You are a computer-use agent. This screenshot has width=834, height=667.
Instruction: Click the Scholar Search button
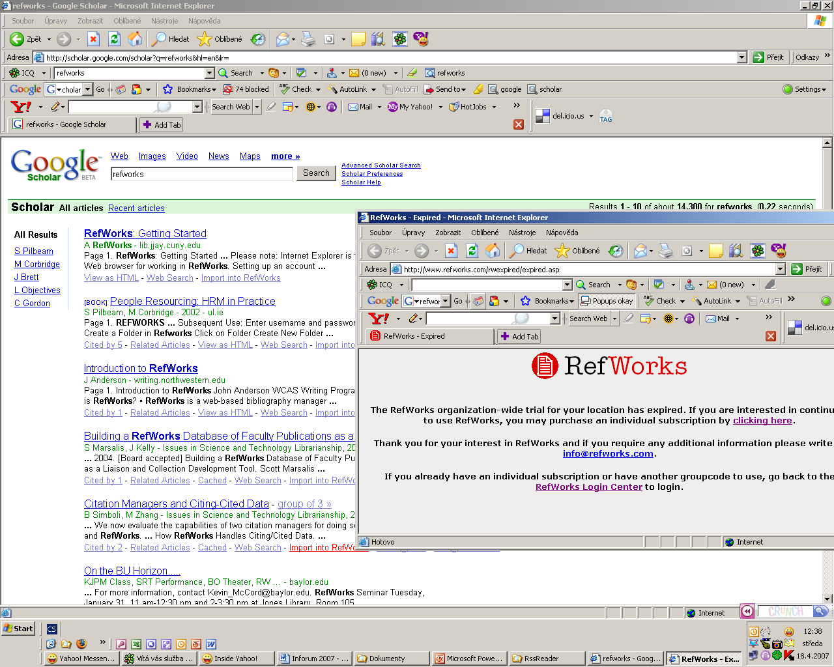point(316,173)
